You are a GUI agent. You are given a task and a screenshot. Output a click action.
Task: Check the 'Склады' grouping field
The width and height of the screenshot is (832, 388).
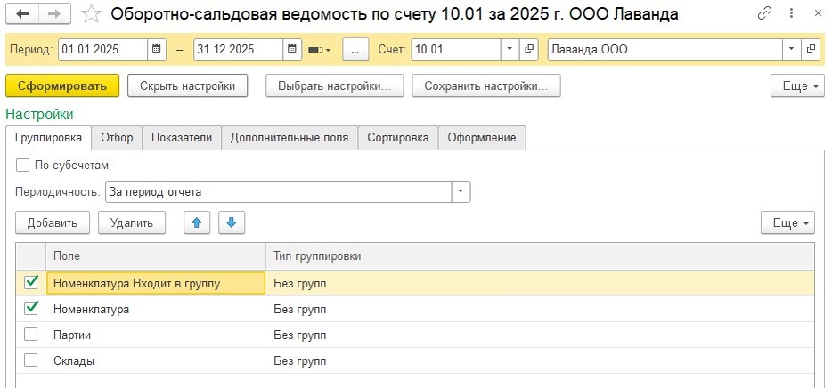coord(31,360)
